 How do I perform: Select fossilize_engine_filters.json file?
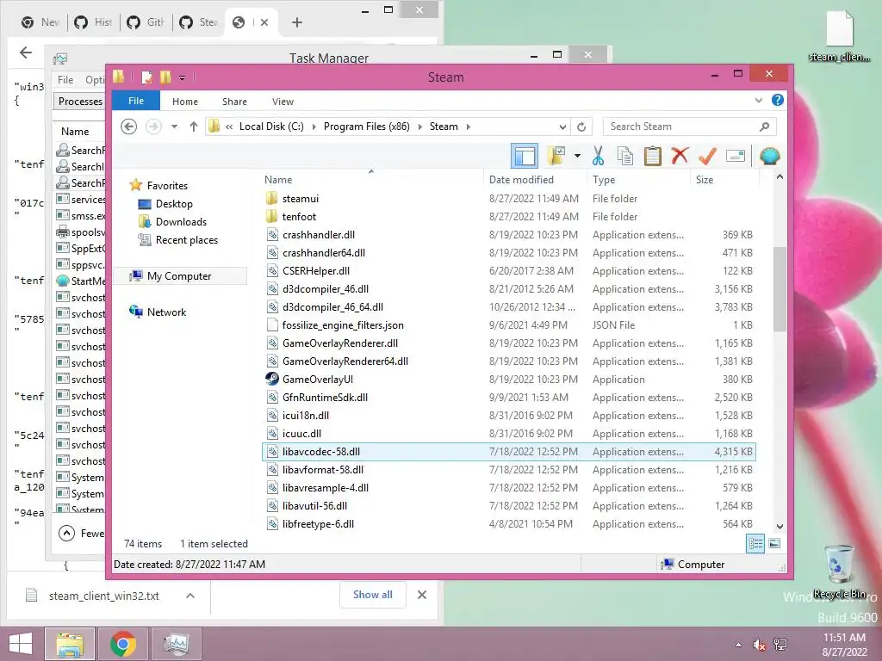pos(343,324)
